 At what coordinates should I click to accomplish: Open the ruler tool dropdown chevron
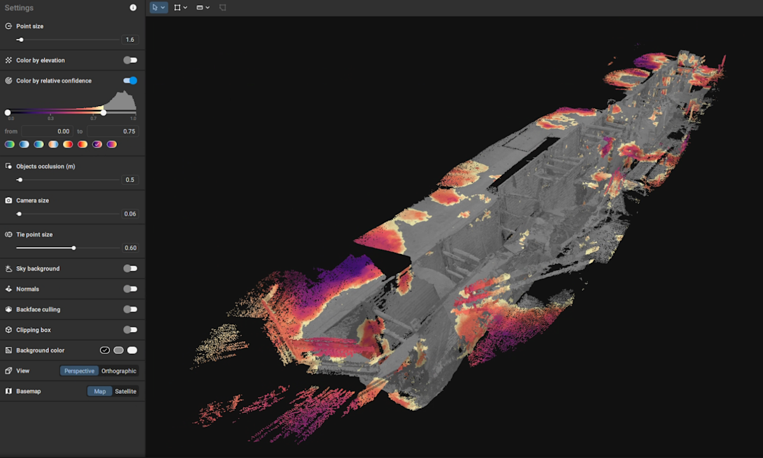[x=207, y=8]
